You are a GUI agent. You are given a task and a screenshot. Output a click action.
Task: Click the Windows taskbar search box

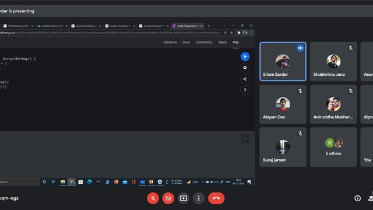coord(19,182)
